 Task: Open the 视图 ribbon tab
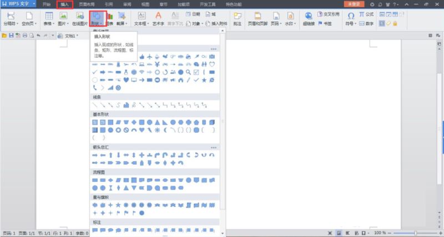click(145, 4)
